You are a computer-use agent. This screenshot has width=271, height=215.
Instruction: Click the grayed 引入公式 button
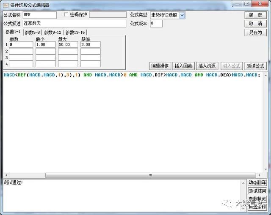click(232, 66)
